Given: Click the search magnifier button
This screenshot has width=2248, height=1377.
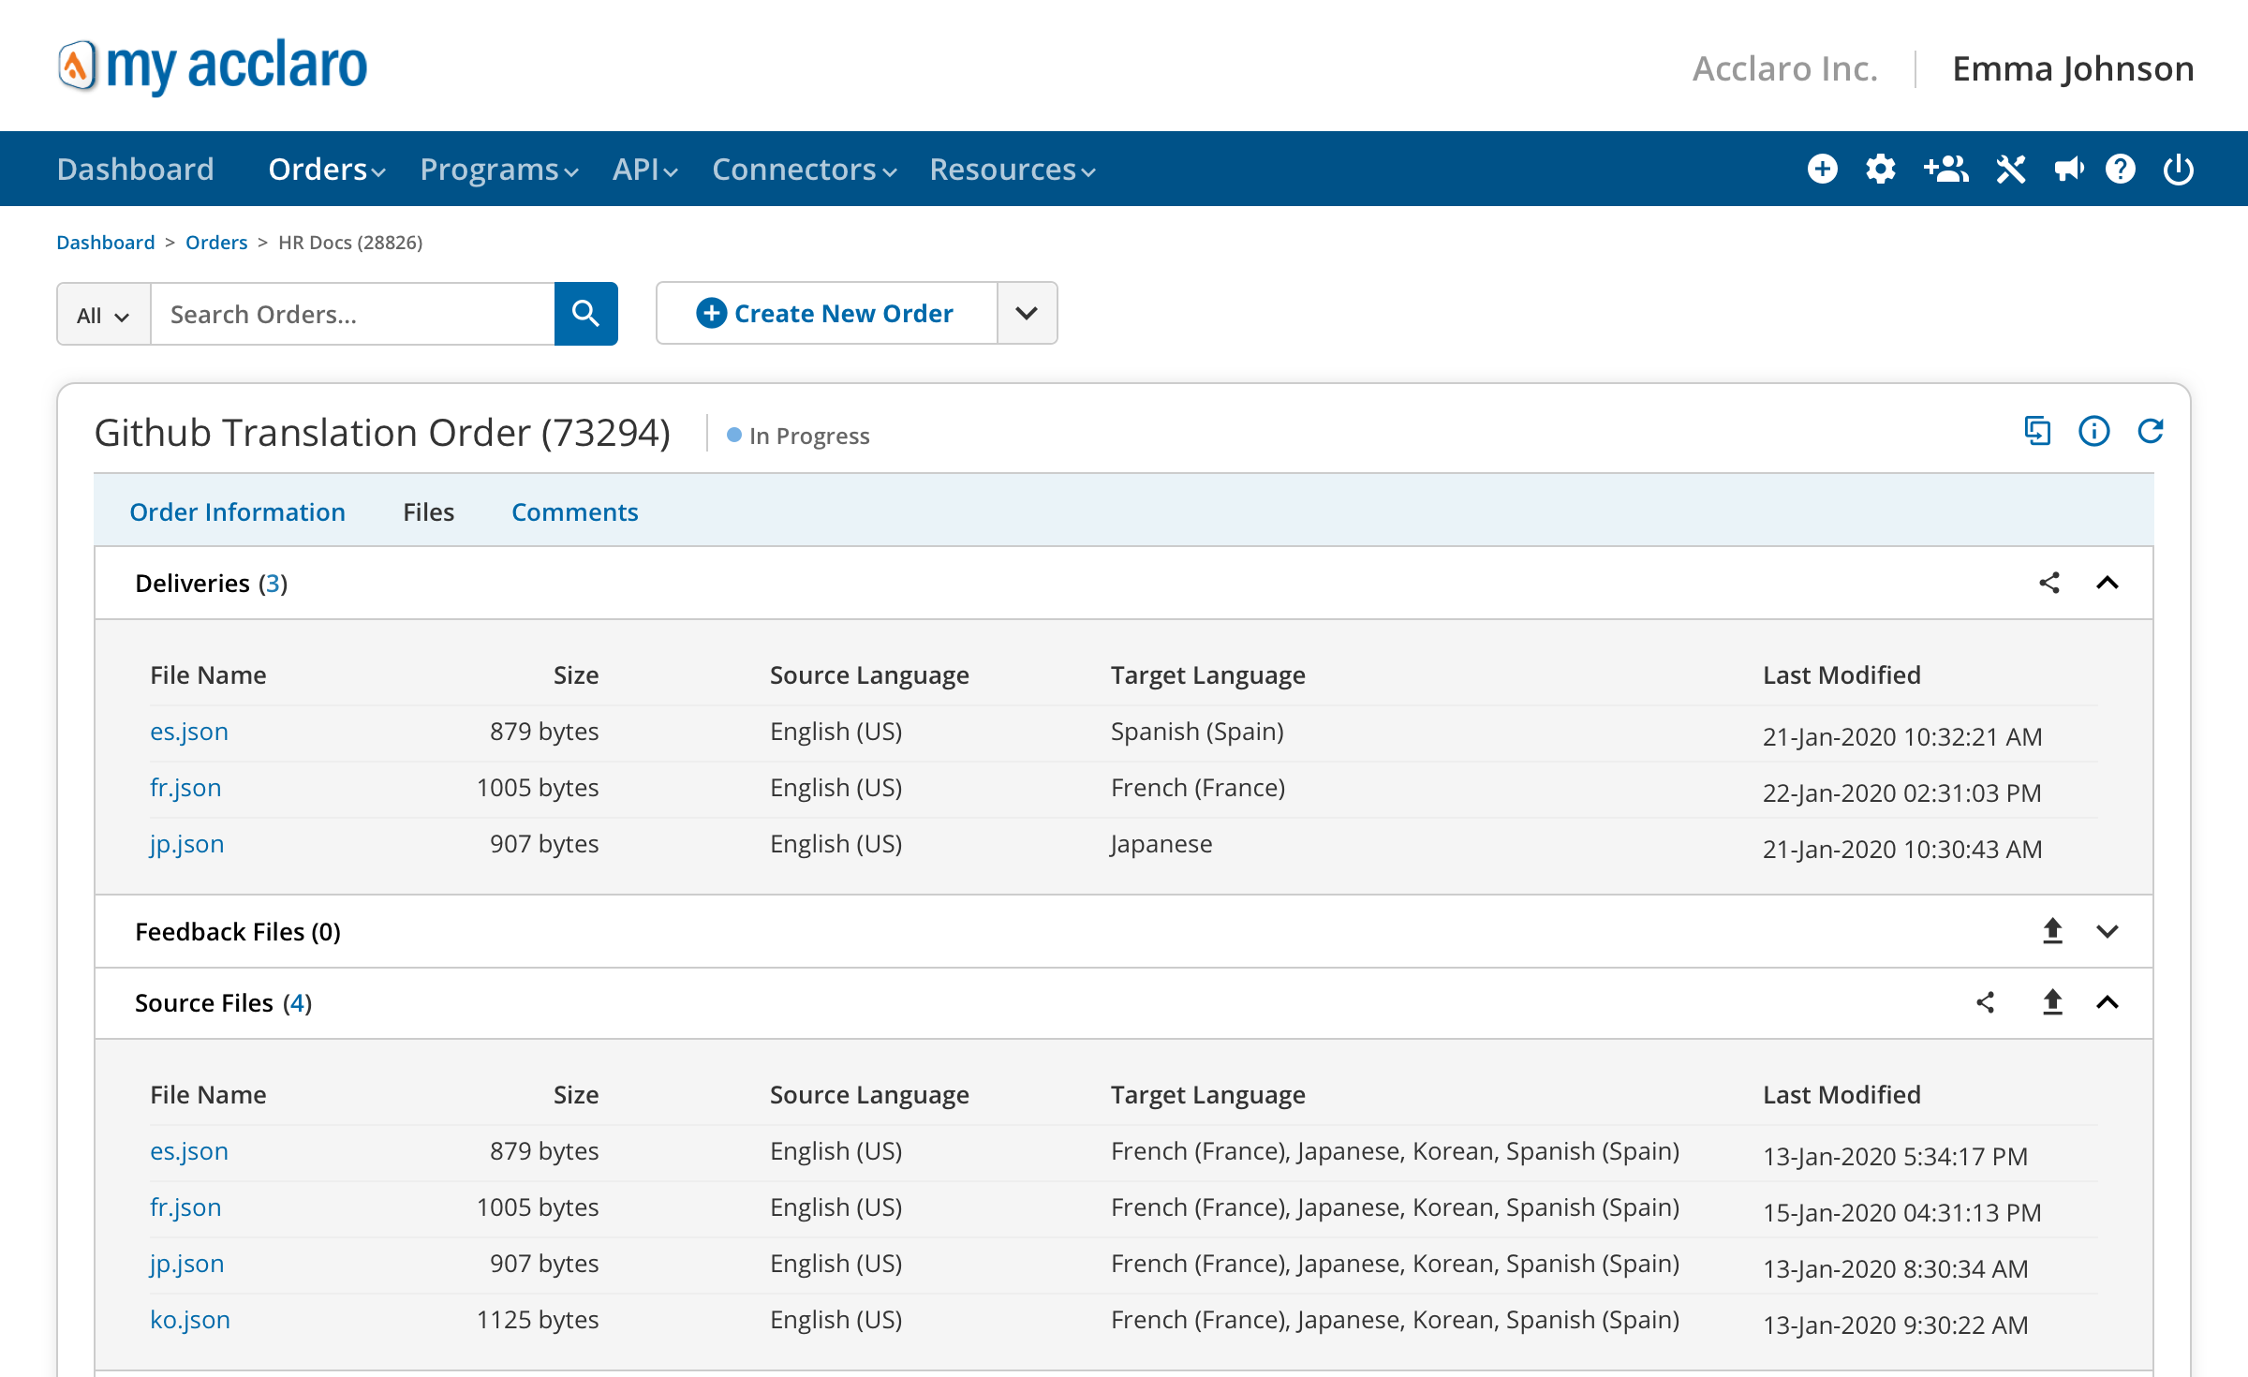Looking at the screenshot, I should (x=585, y=314).
